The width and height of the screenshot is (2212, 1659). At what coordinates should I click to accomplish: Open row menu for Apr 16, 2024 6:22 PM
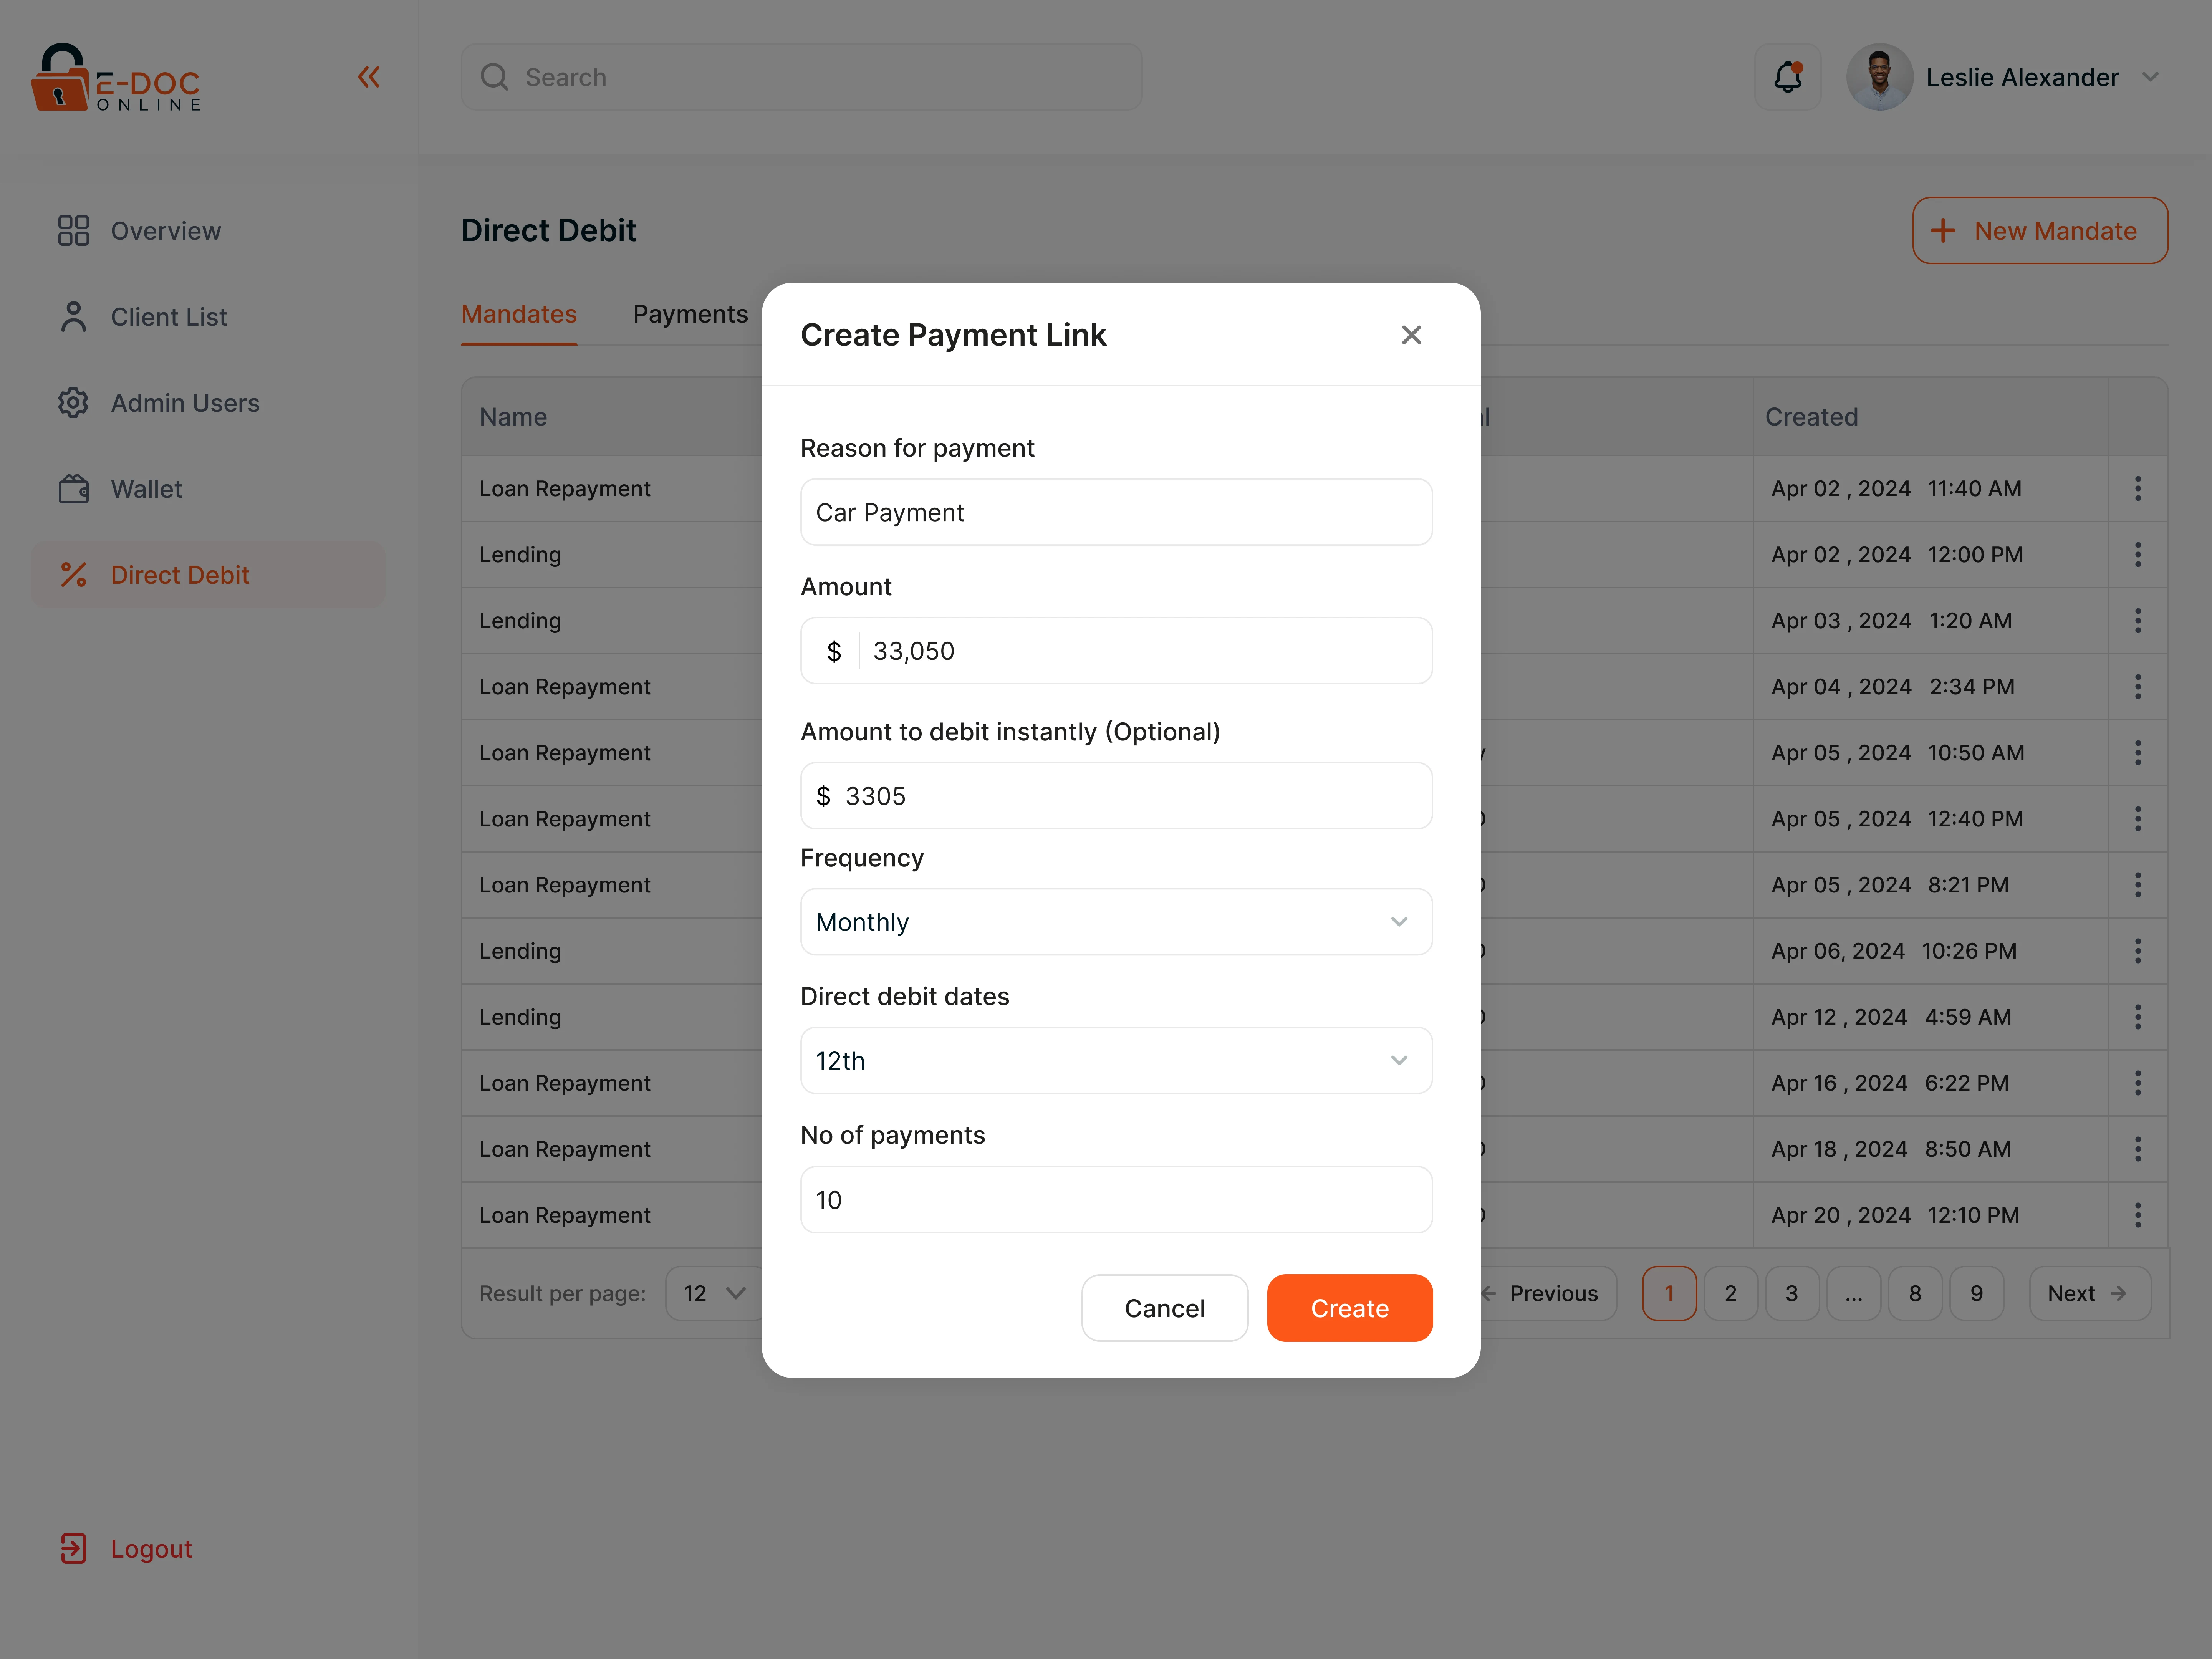(x=2138, y=1083)
